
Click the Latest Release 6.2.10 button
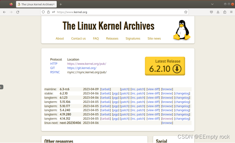click(x=165, y=66)
